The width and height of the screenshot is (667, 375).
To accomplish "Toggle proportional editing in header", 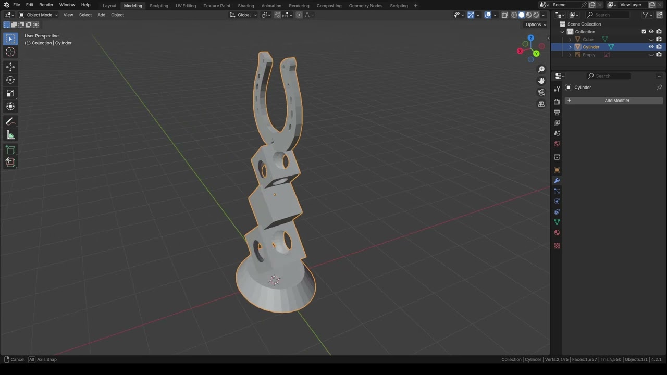I will pyautogui.click(x=299, y=15).
